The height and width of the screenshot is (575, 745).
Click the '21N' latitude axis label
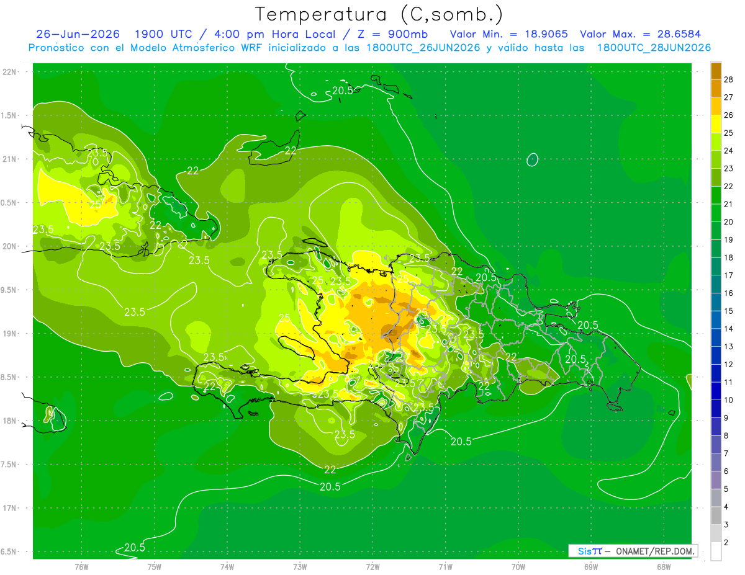pyautogui.click(x=9, y=159)
